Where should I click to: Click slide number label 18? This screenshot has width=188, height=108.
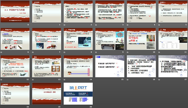click(28, 107)
